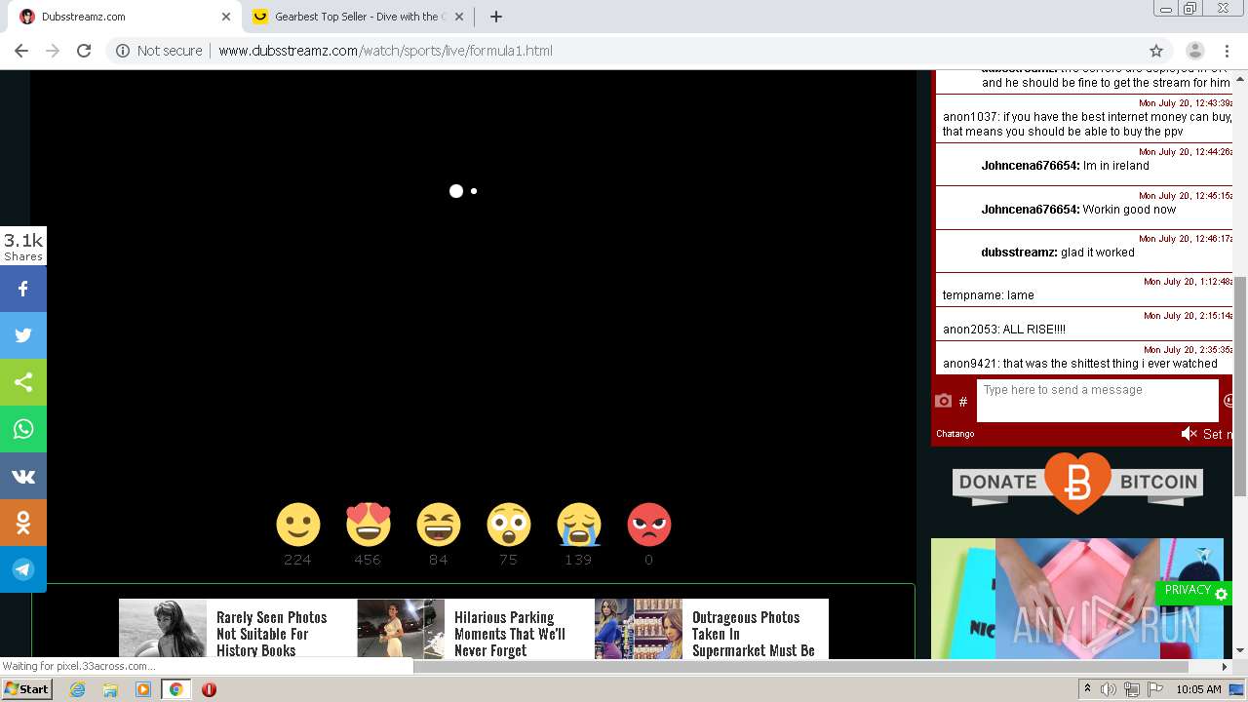Image resolution: width=1248 pixels, height=702 pixels.
Task: Share the page via WhatsApp
Action: (23, 429)
